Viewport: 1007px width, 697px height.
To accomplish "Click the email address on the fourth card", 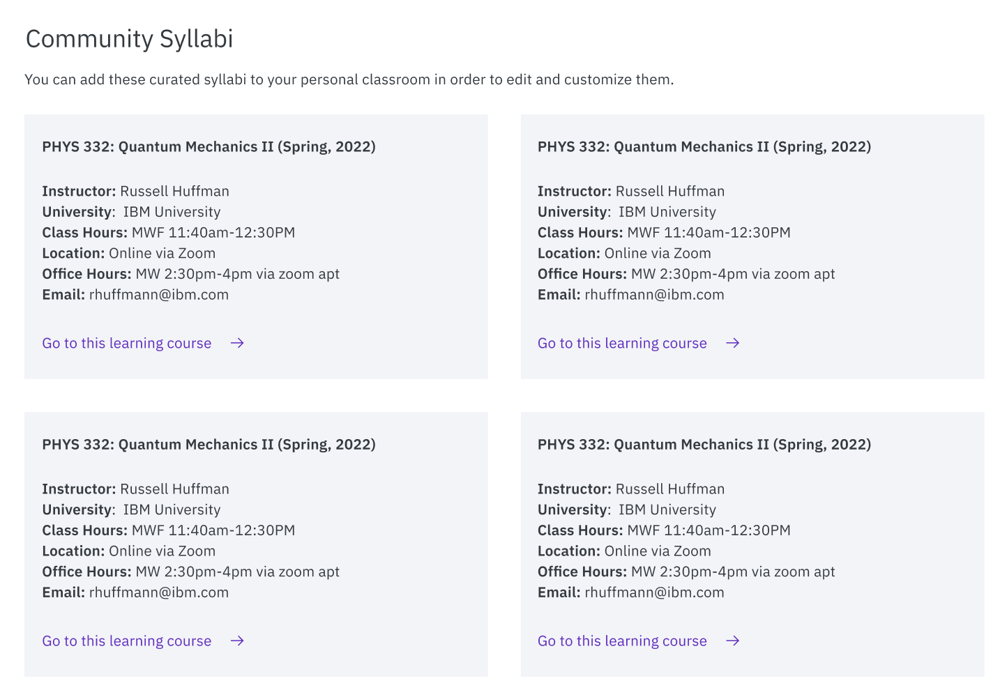I will point(653,592).
